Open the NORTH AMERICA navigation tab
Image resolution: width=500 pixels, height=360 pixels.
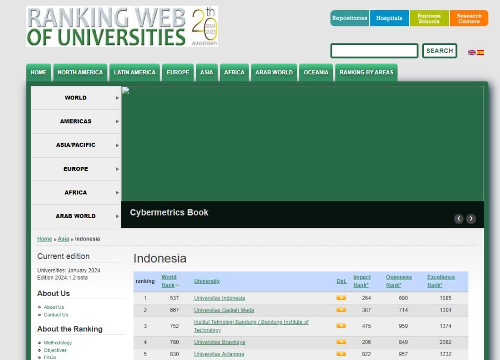80,73
